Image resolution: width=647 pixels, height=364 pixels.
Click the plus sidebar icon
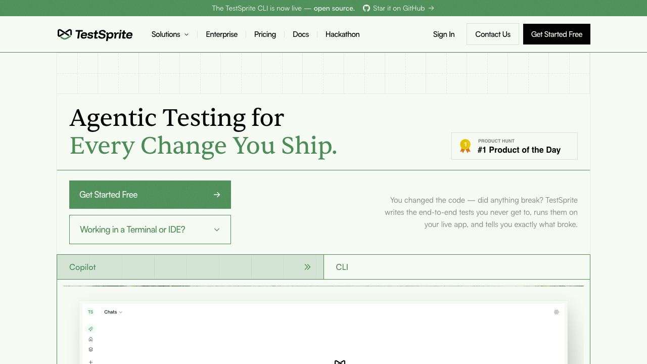(x=90, y=361)
